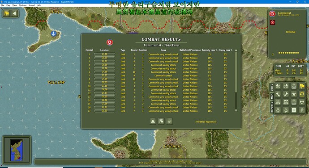Click the opposing arrows icon in the unit panel
Screen dimensions: 309x168
pyautogui.click(x=302, y=102)
